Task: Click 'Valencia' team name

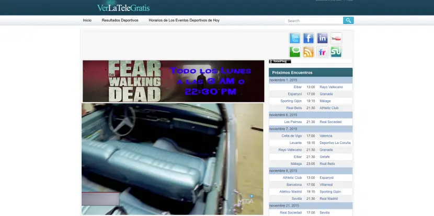Action: 326,136
